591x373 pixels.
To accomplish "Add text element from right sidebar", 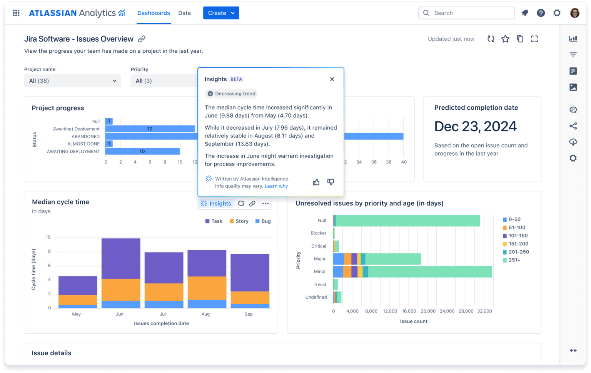I will point(573,71).
